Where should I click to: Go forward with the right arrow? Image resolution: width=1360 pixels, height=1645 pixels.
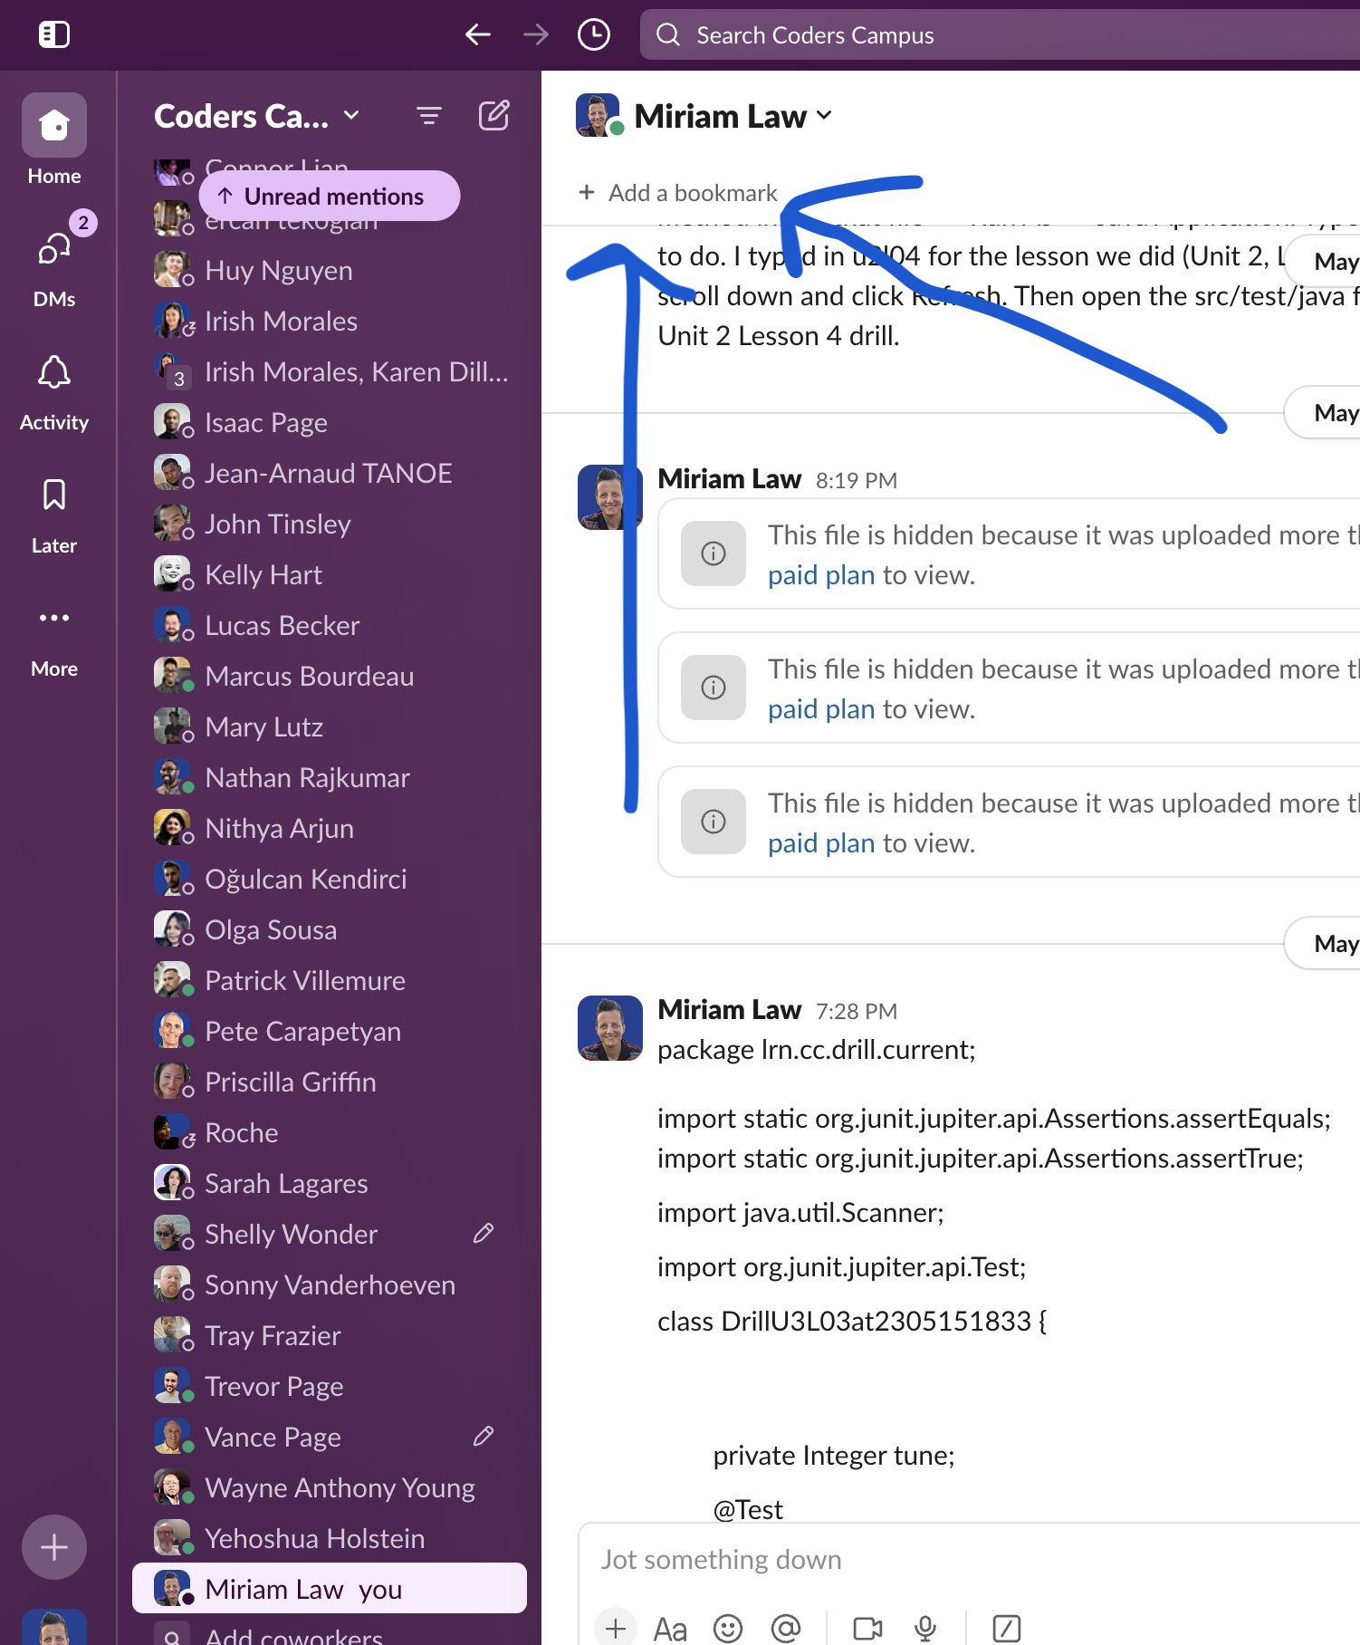pyautogui.click(x=536, y=34)
